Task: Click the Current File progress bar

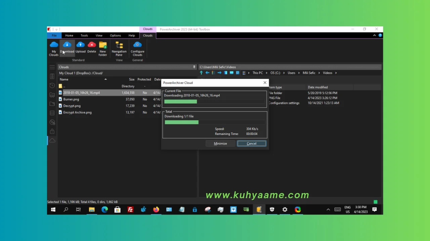Action: click(x=215, y=101)
